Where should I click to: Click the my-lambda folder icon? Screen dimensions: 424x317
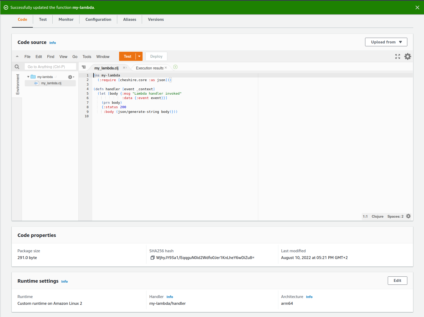33,77
